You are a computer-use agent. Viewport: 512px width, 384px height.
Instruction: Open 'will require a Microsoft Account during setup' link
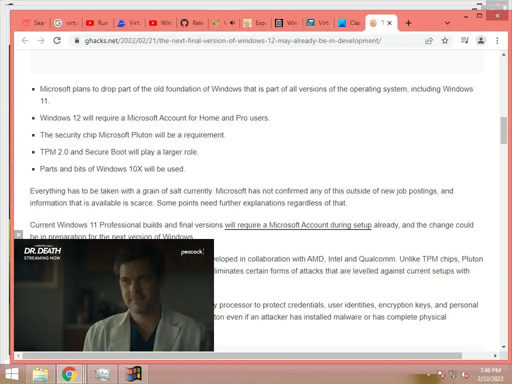[298, 225]
